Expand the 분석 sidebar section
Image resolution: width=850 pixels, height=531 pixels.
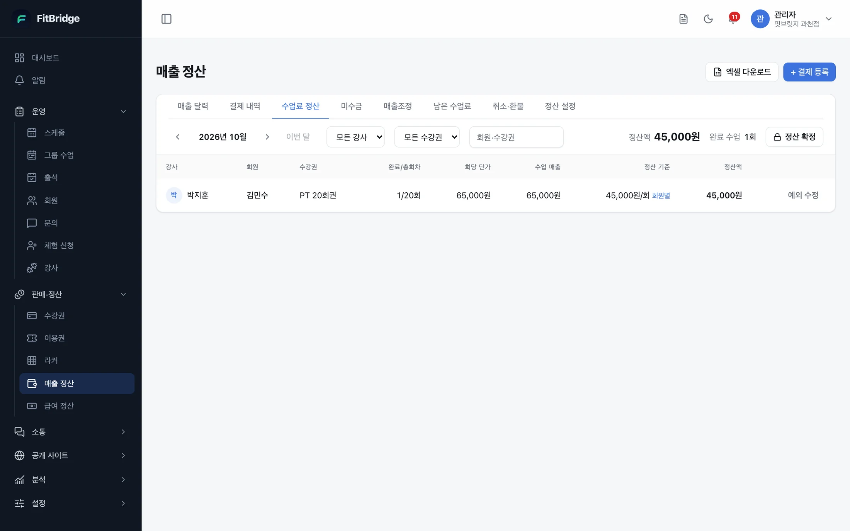[71, 480]
